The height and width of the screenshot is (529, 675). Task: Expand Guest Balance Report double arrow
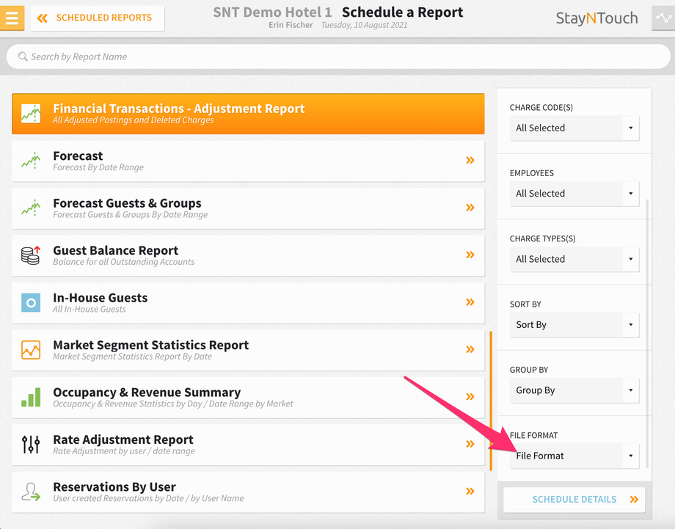pyautogui.click(x=470, y=255)
